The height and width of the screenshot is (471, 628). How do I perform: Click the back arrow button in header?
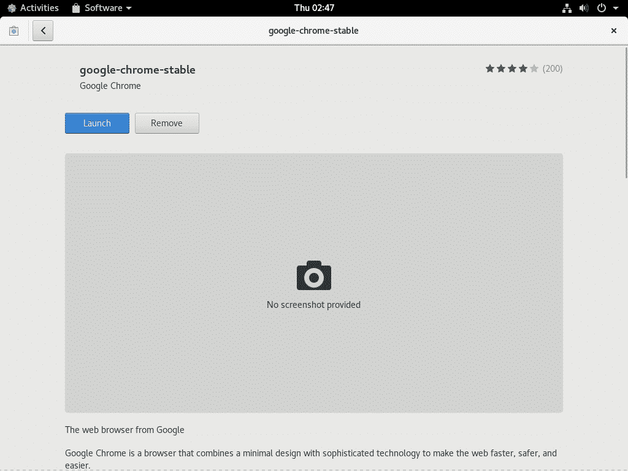pos(43,31)
